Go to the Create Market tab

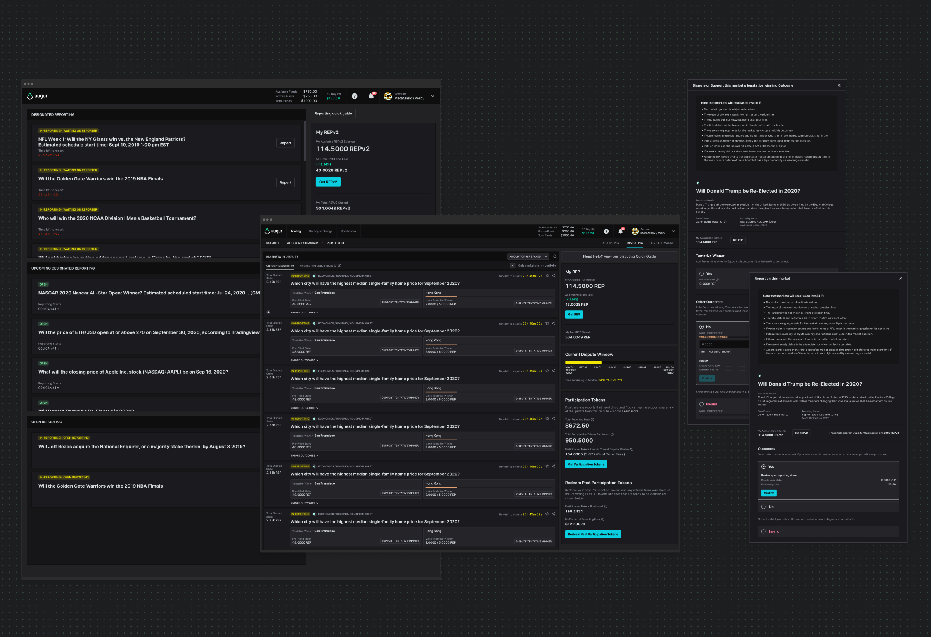pos(663,243)
